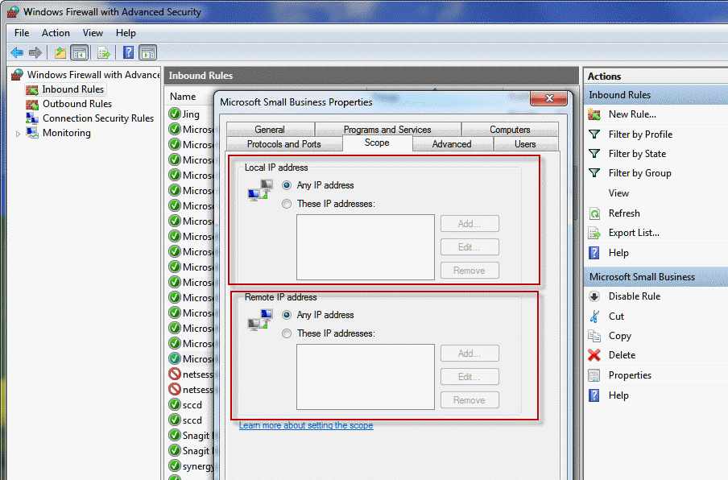The image size is (728, 480).
Task: Select Outbound Rules in the tree
Action: click(77, 104)
